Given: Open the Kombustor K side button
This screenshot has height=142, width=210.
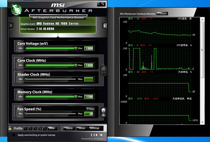Looking at the screenshot, I should (x=11, y=25).
